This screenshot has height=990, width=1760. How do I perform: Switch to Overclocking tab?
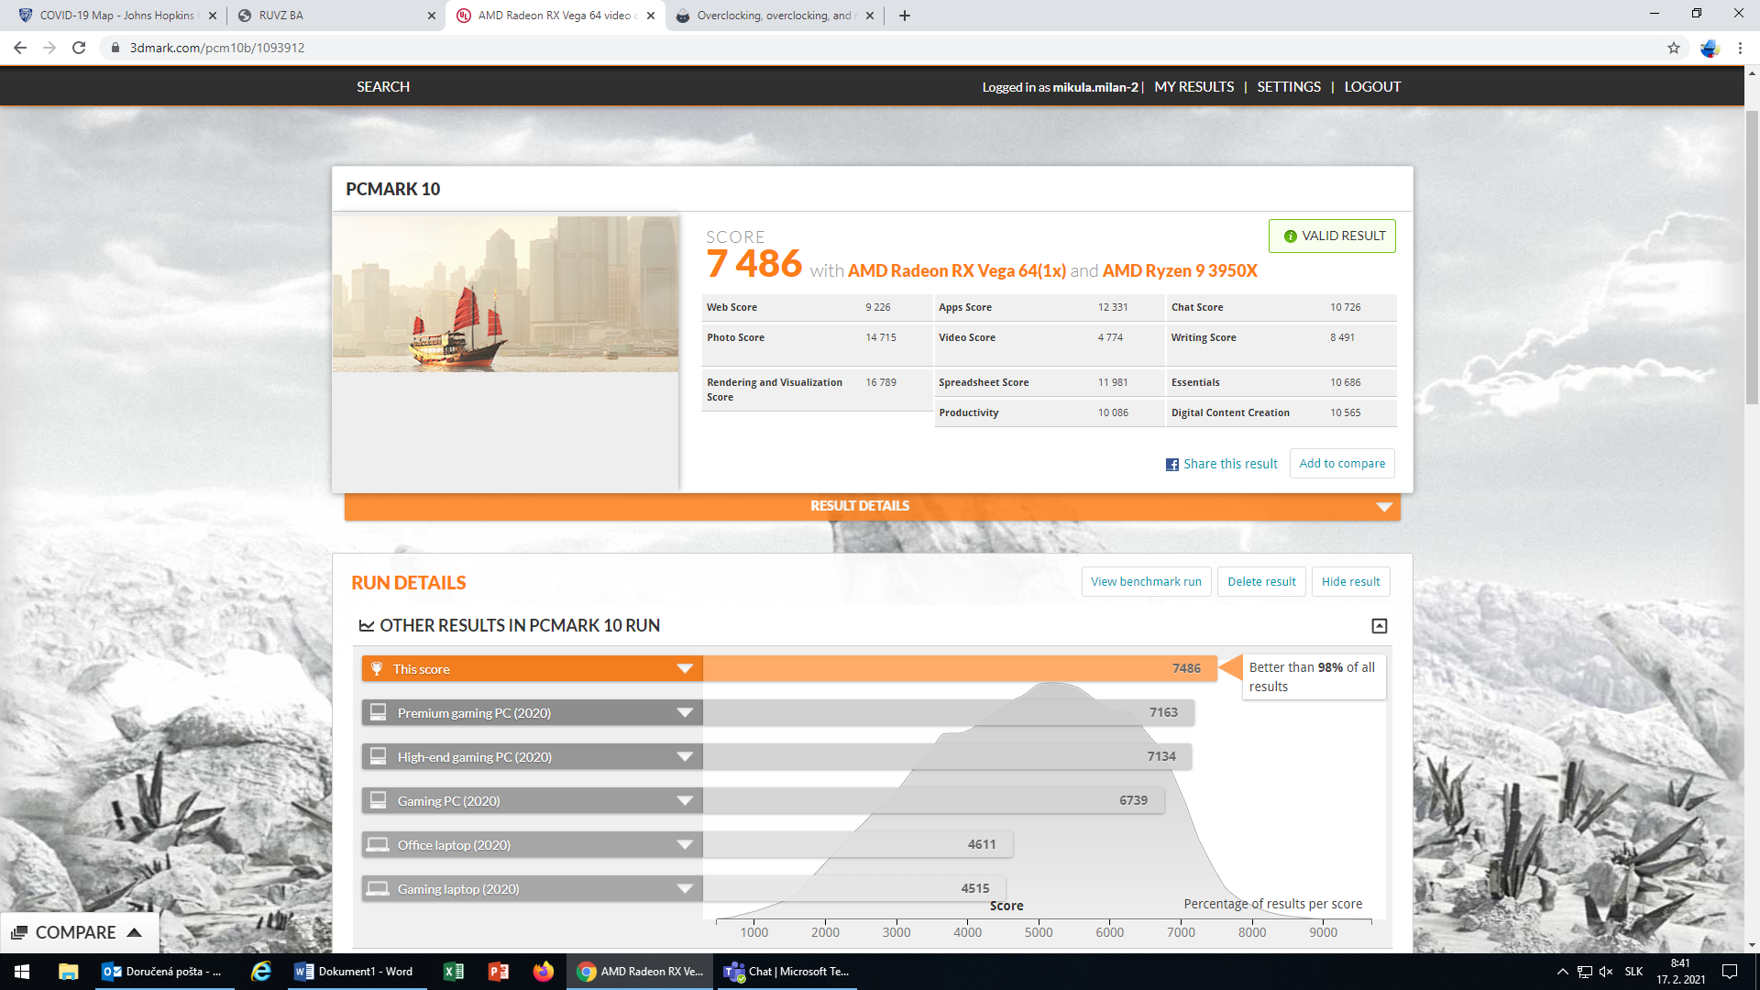tap(775, 16)
